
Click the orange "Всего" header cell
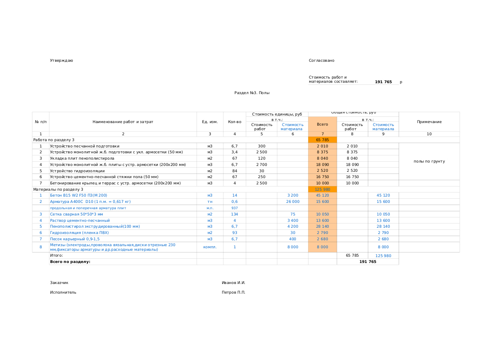tap(322, 124)
